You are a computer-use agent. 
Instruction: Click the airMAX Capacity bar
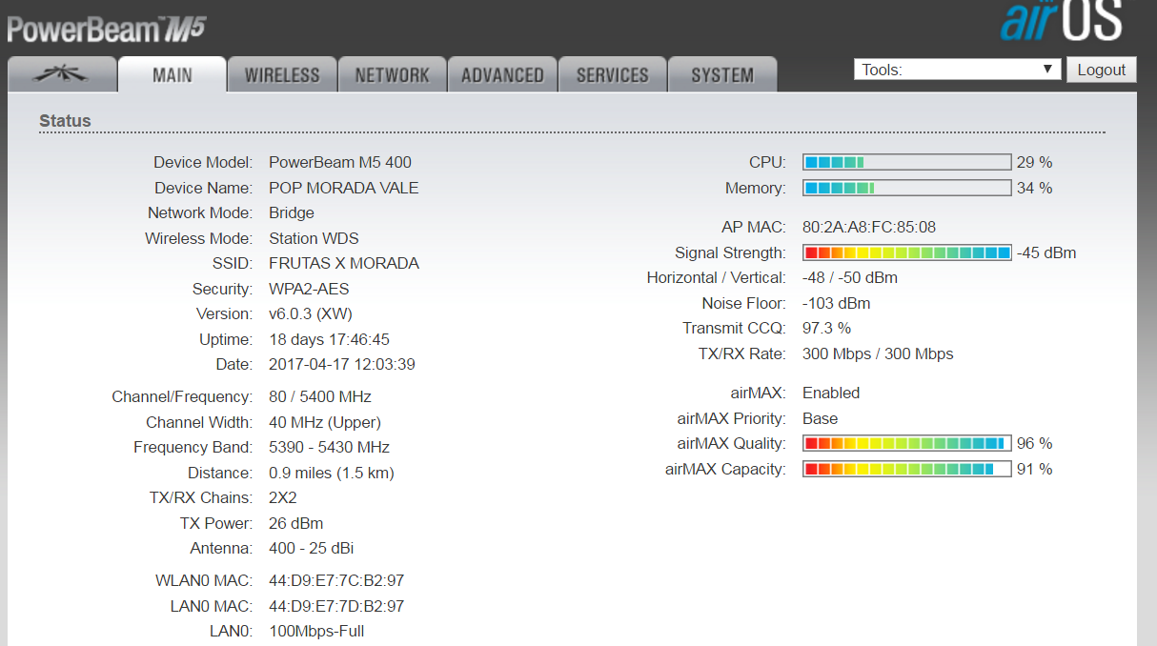pos(906,469)
